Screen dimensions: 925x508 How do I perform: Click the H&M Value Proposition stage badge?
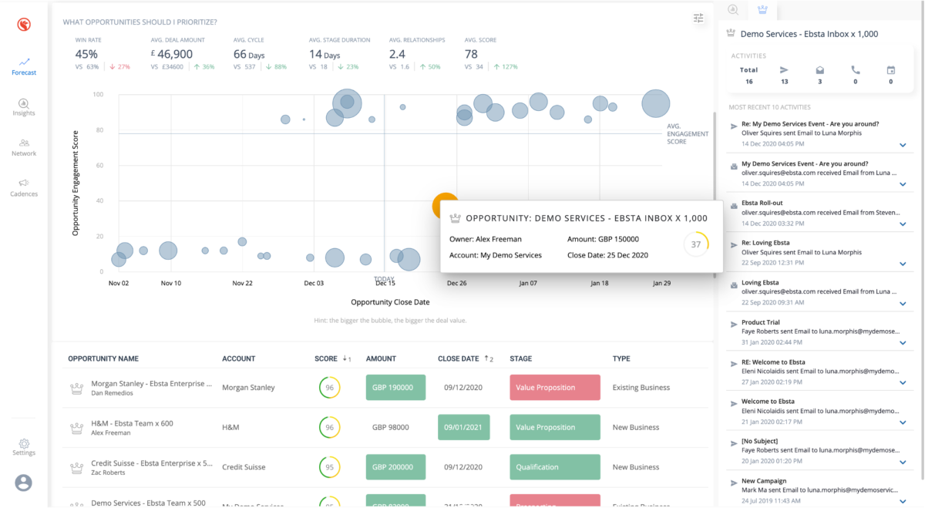click(554, 427)
